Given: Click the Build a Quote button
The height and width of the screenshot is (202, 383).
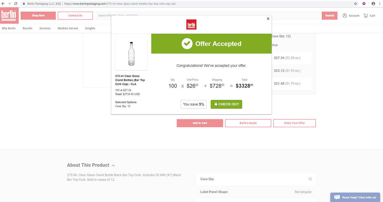Looking at the screenshot, I should (248, 123).
